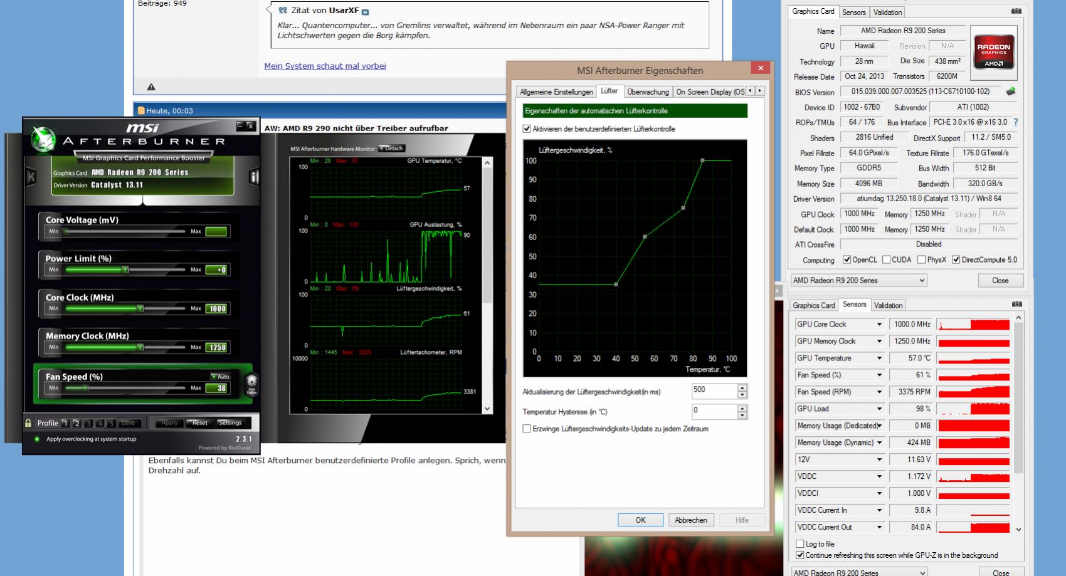Screen dimensions: 1066x576
Task: Select profile slot 2 in Afterburner
Action: 77,423
